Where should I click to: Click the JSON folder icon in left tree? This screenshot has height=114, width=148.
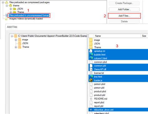click(x=20, y=43)
